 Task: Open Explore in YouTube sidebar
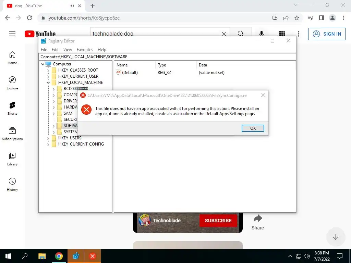coord(12,83)
